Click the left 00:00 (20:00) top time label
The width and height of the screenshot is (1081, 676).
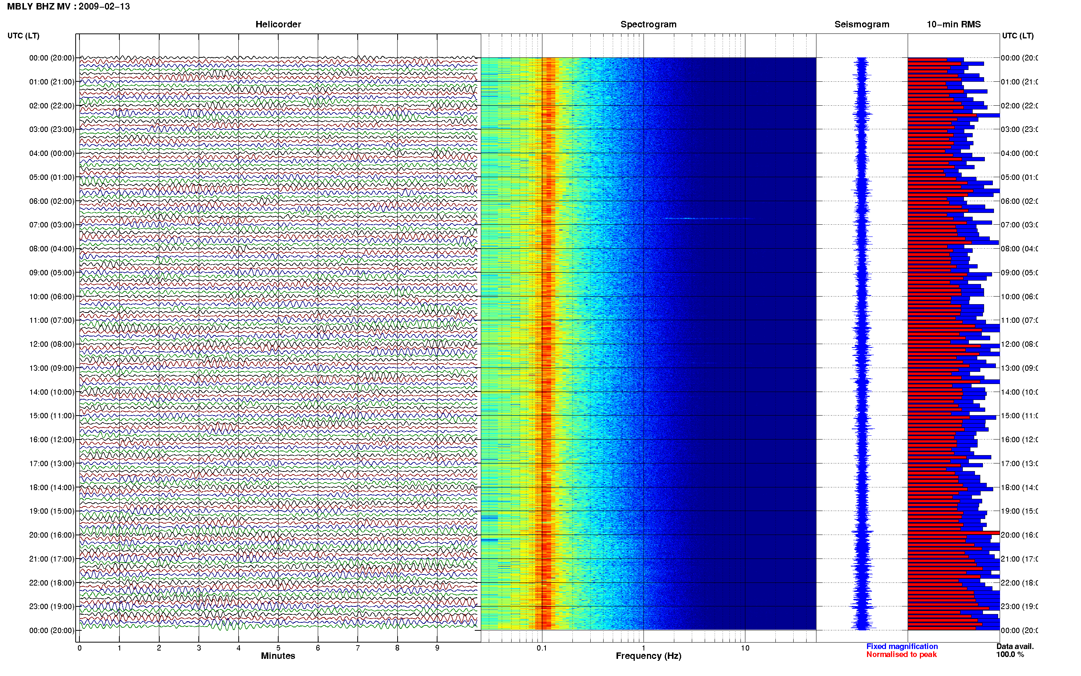tap(51, 58)
